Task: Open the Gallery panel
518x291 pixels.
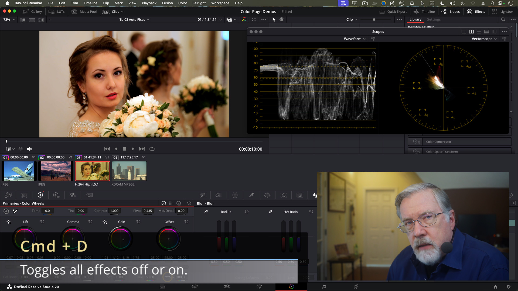Action: pos(33,12)
